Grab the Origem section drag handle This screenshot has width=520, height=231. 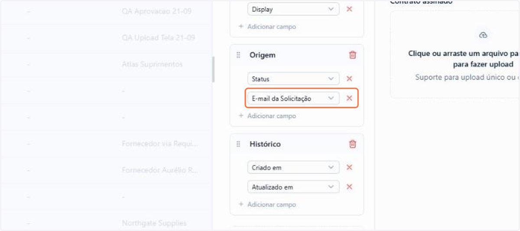(238, 55)
